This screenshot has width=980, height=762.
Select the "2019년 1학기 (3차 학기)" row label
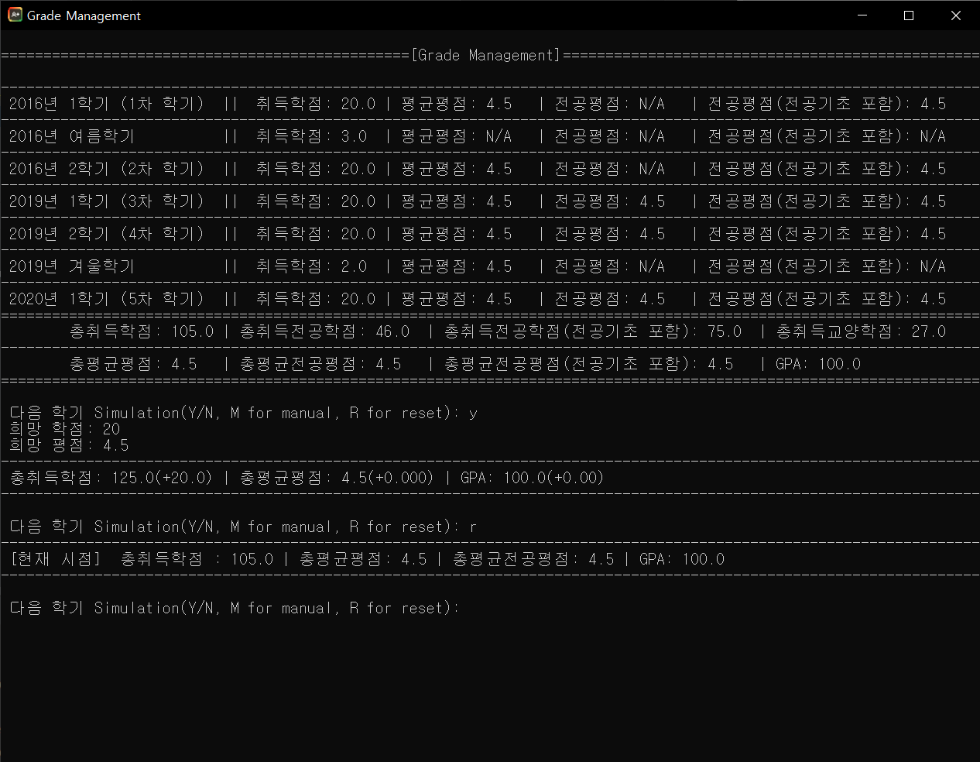(x=106, y=201)
